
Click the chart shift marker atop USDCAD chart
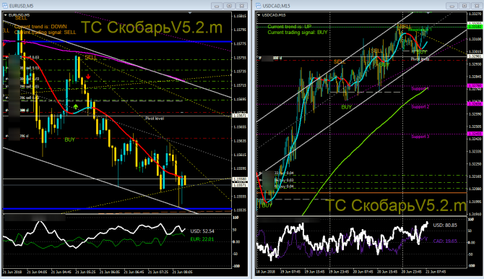[x=428, y=13]
